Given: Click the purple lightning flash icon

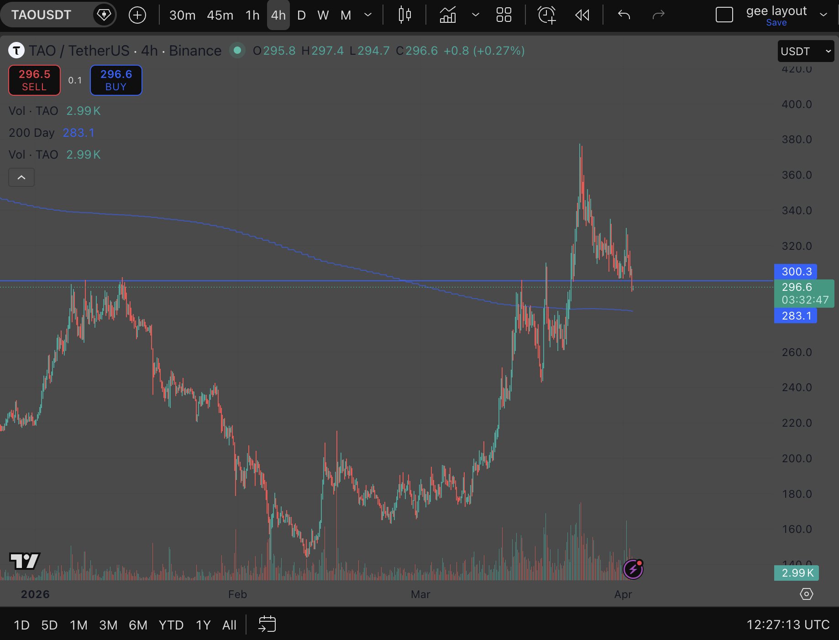Looking at the screenshot, I should click(633, 569).
